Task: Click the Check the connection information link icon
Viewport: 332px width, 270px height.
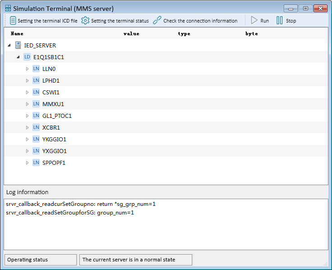Action: pyautogui.click(x=157, y=20)
